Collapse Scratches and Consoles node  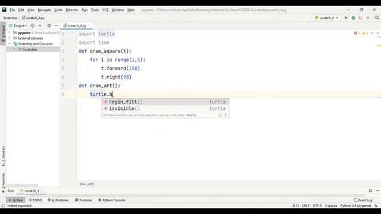click(x=10, y=43)
